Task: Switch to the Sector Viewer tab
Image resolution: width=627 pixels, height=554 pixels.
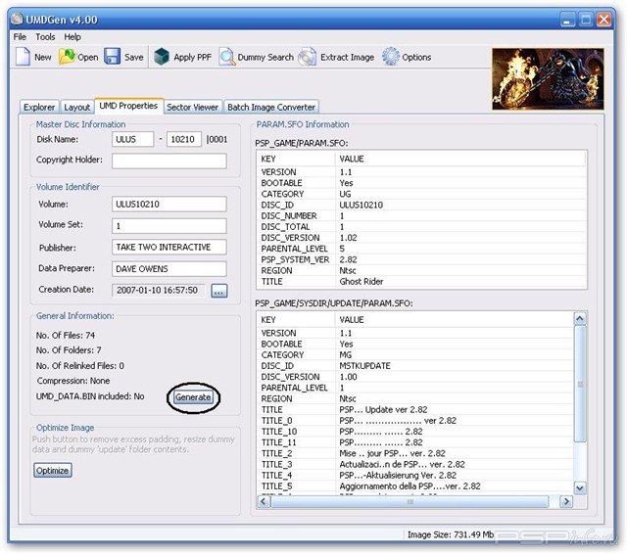Action: (193, 107)
